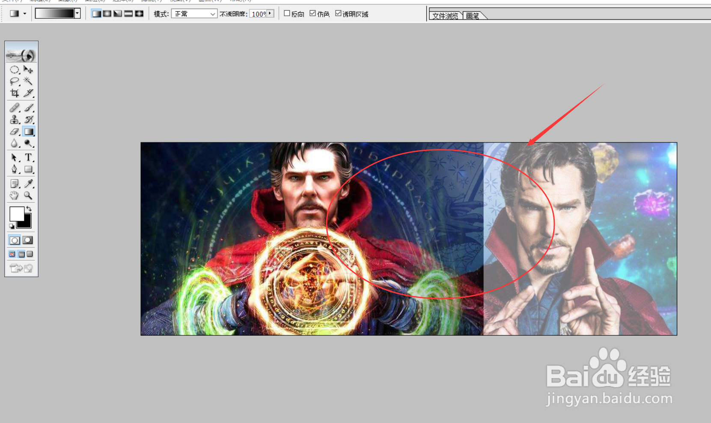Image resolution: width=711 pixels, height=423 pixels.
Task: Select the Lasso tool
Action: (x=15, y=81)
